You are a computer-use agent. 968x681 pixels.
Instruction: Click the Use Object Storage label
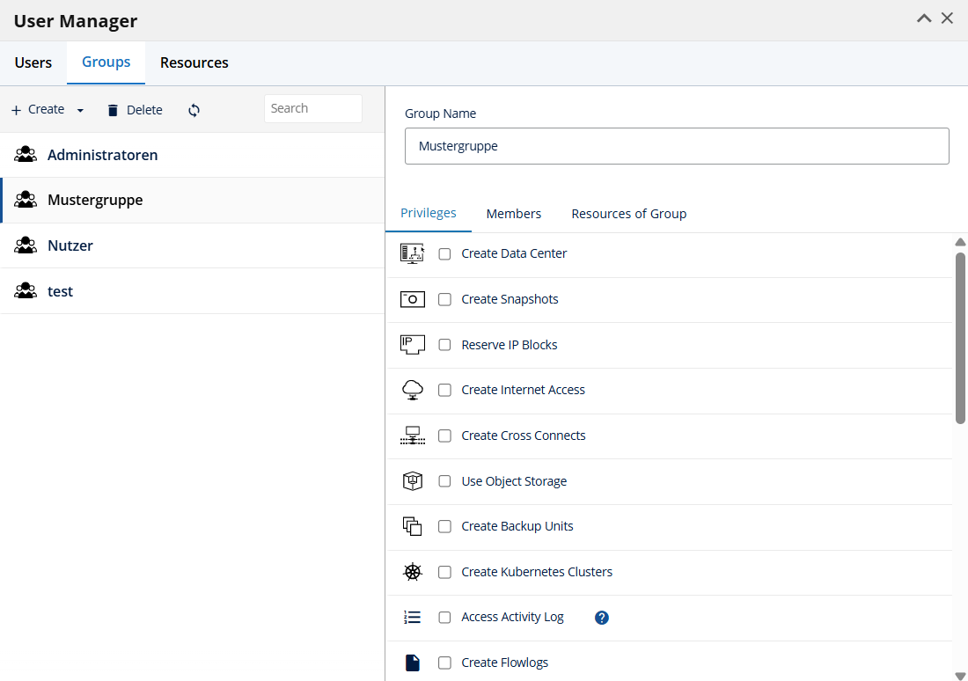point(514,481)
